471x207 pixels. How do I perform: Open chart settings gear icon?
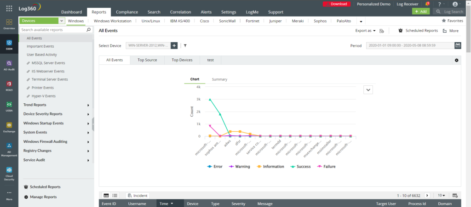pos(457,60)
